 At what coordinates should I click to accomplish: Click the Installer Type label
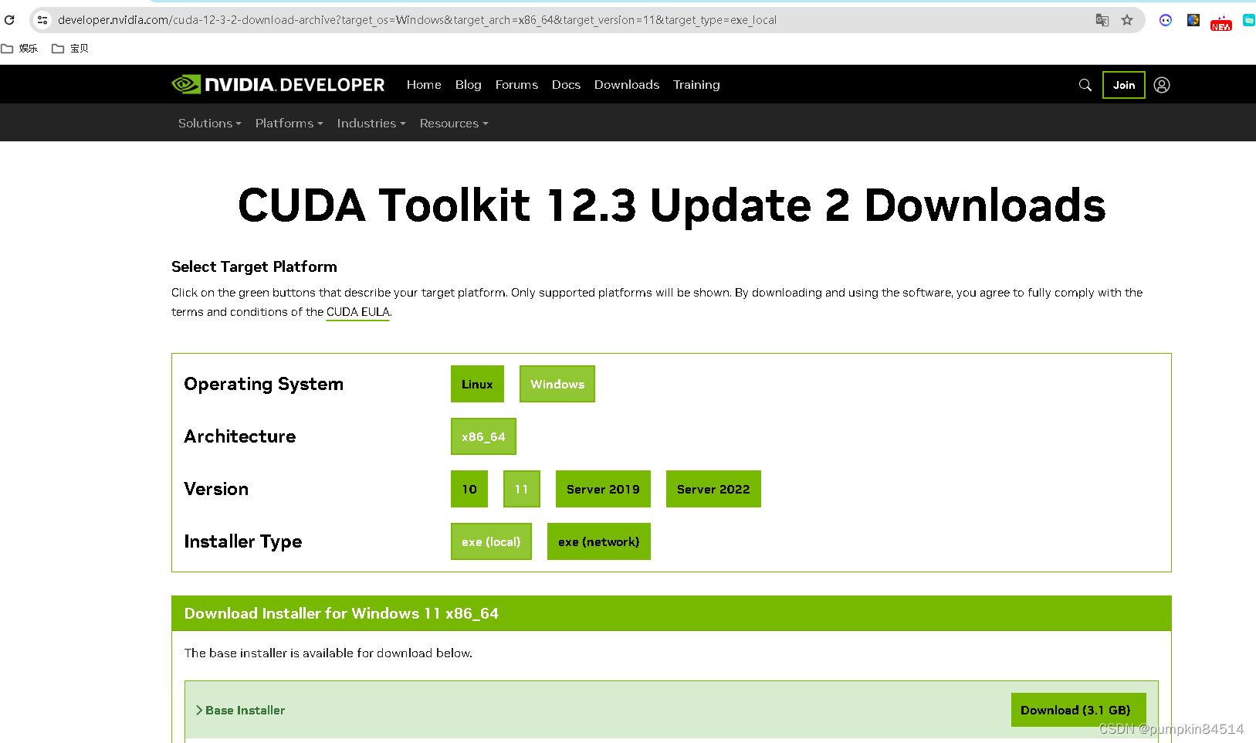(242, 541)
